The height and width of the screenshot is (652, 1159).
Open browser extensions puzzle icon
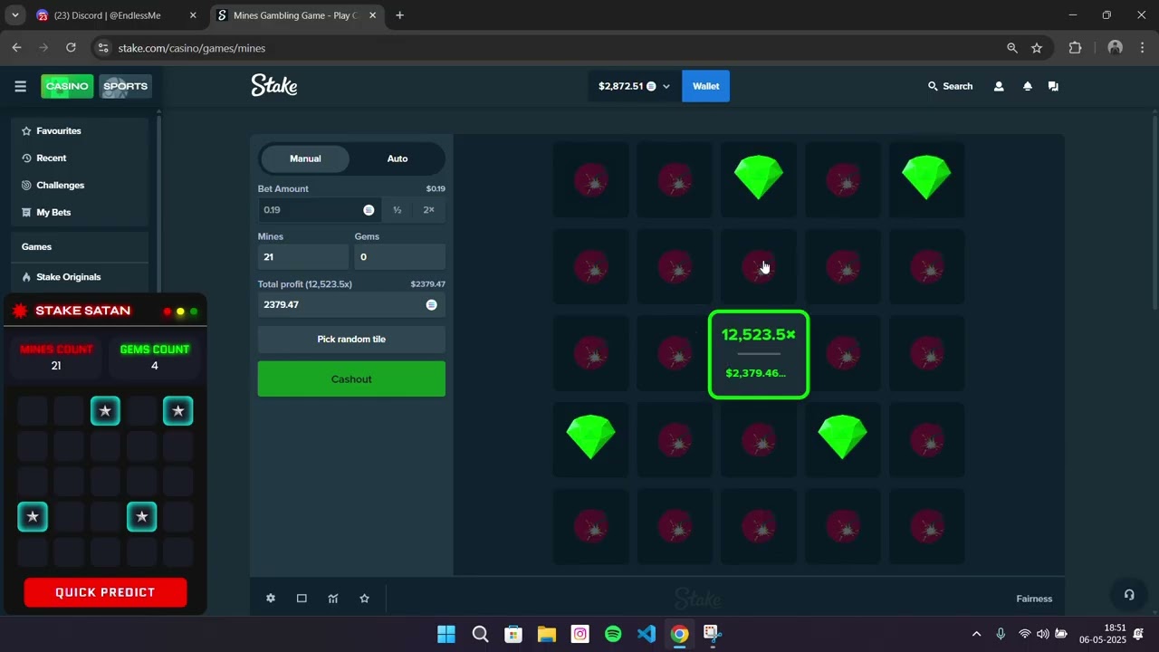[1076, 48]
